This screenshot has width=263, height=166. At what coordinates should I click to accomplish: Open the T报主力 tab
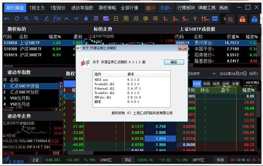tap(37, 8)
